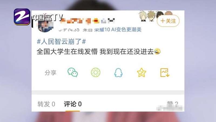Screen dimensions: 216x122
Task: Click the 分享 share label
Action: (50, 73)
